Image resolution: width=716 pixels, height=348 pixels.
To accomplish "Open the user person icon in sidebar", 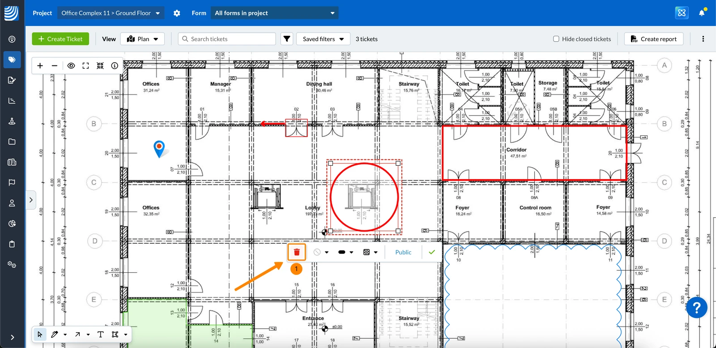I will tap(12, 203).
